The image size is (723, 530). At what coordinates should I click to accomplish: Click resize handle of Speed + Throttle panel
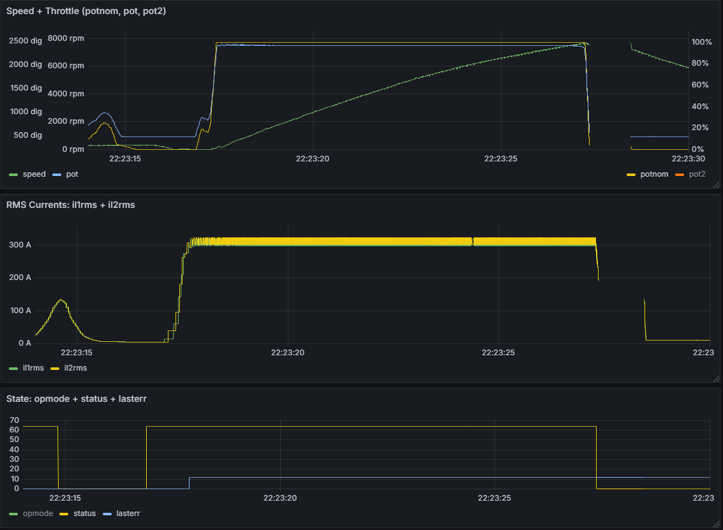click(x=716, y=185)
